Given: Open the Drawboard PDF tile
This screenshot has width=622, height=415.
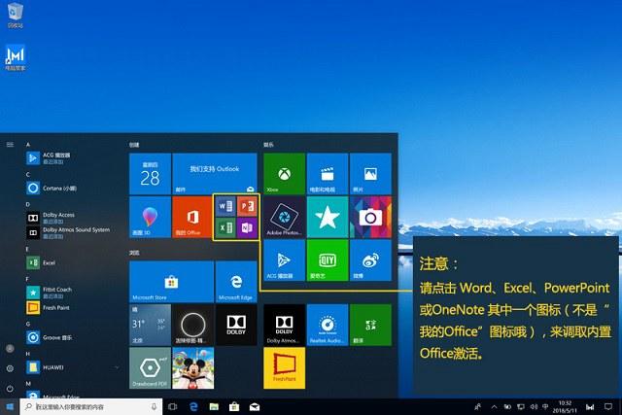Looking at the screenshot, I should coord(150,368).
